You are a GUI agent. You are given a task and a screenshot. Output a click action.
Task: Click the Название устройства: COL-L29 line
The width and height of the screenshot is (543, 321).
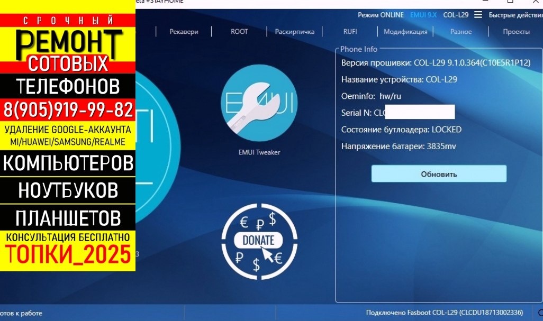coord(399,79)
